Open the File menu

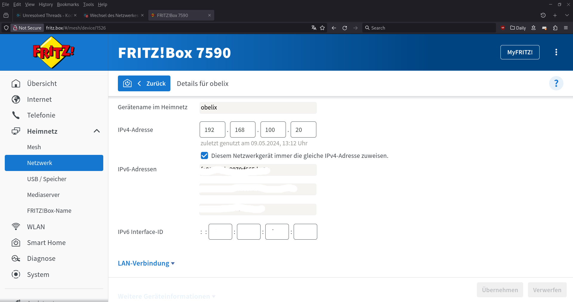point(6,4)
